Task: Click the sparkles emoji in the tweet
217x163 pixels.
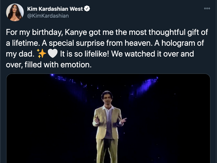Action: pyautogui.click(x=42, y=53)
